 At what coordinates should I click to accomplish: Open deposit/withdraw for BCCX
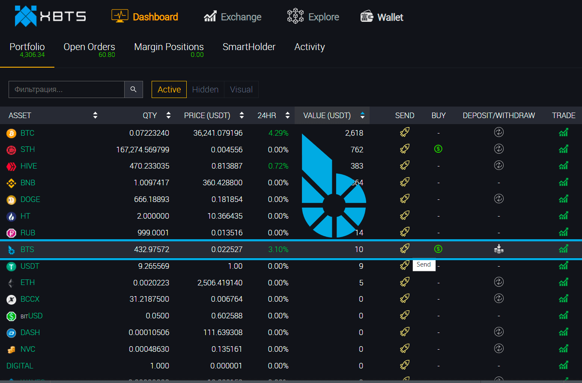click(498, 298)
